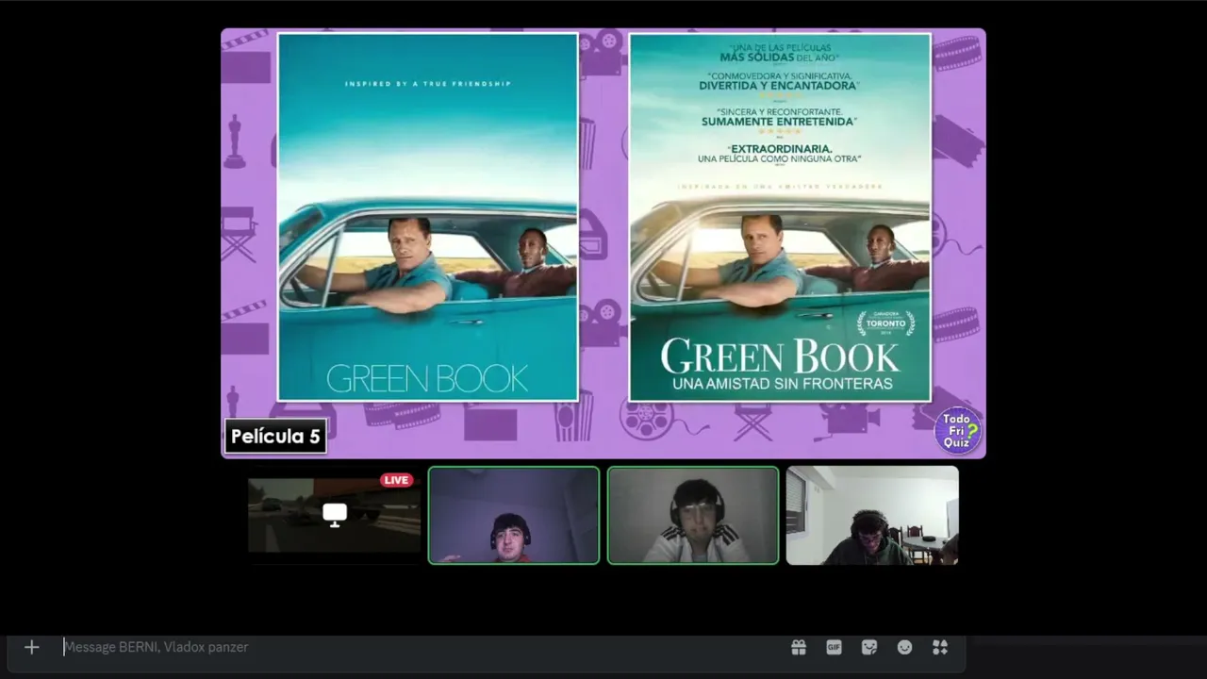The height and width of the screenshot is (679, 1207).
Task: Click the monitor icon on the live stream tile
Action: pos(335,515)
